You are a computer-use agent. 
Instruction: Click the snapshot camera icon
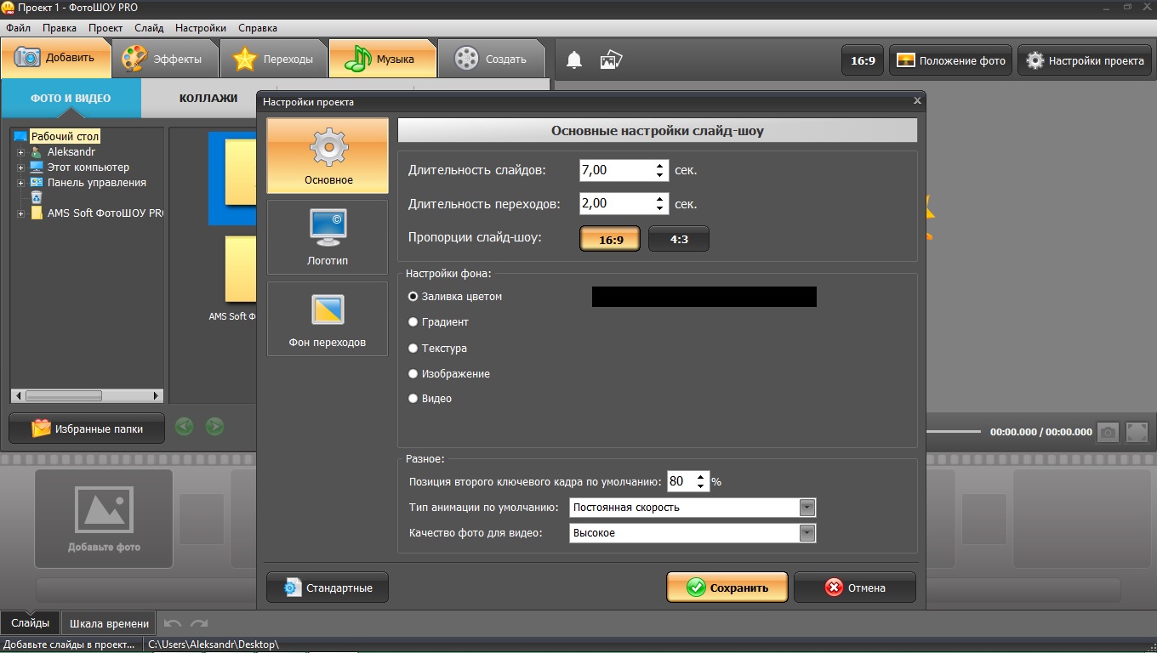(1107, 432)
